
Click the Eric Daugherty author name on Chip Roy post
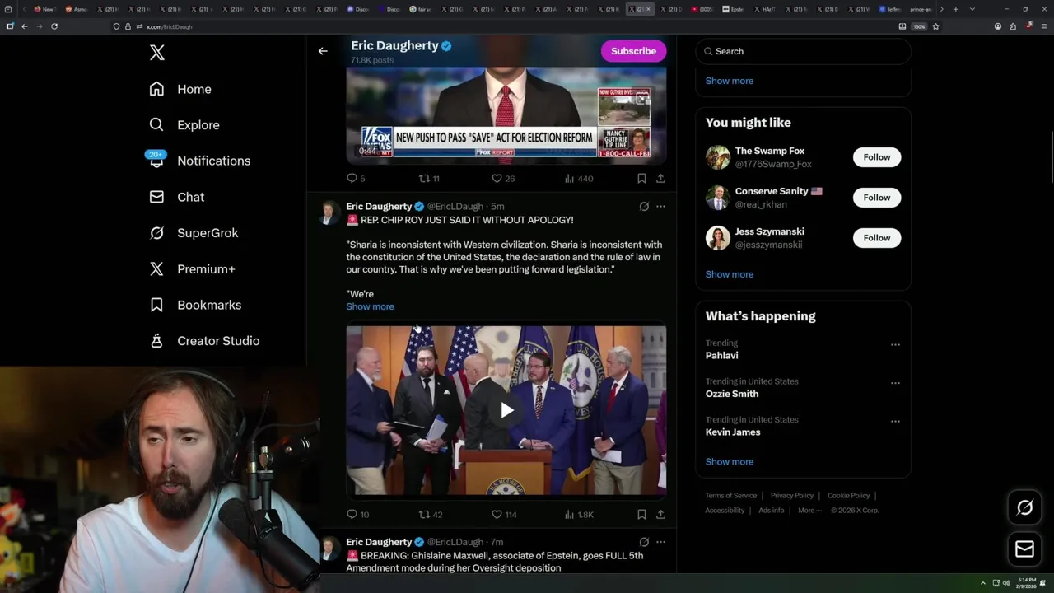pos(379,206)
